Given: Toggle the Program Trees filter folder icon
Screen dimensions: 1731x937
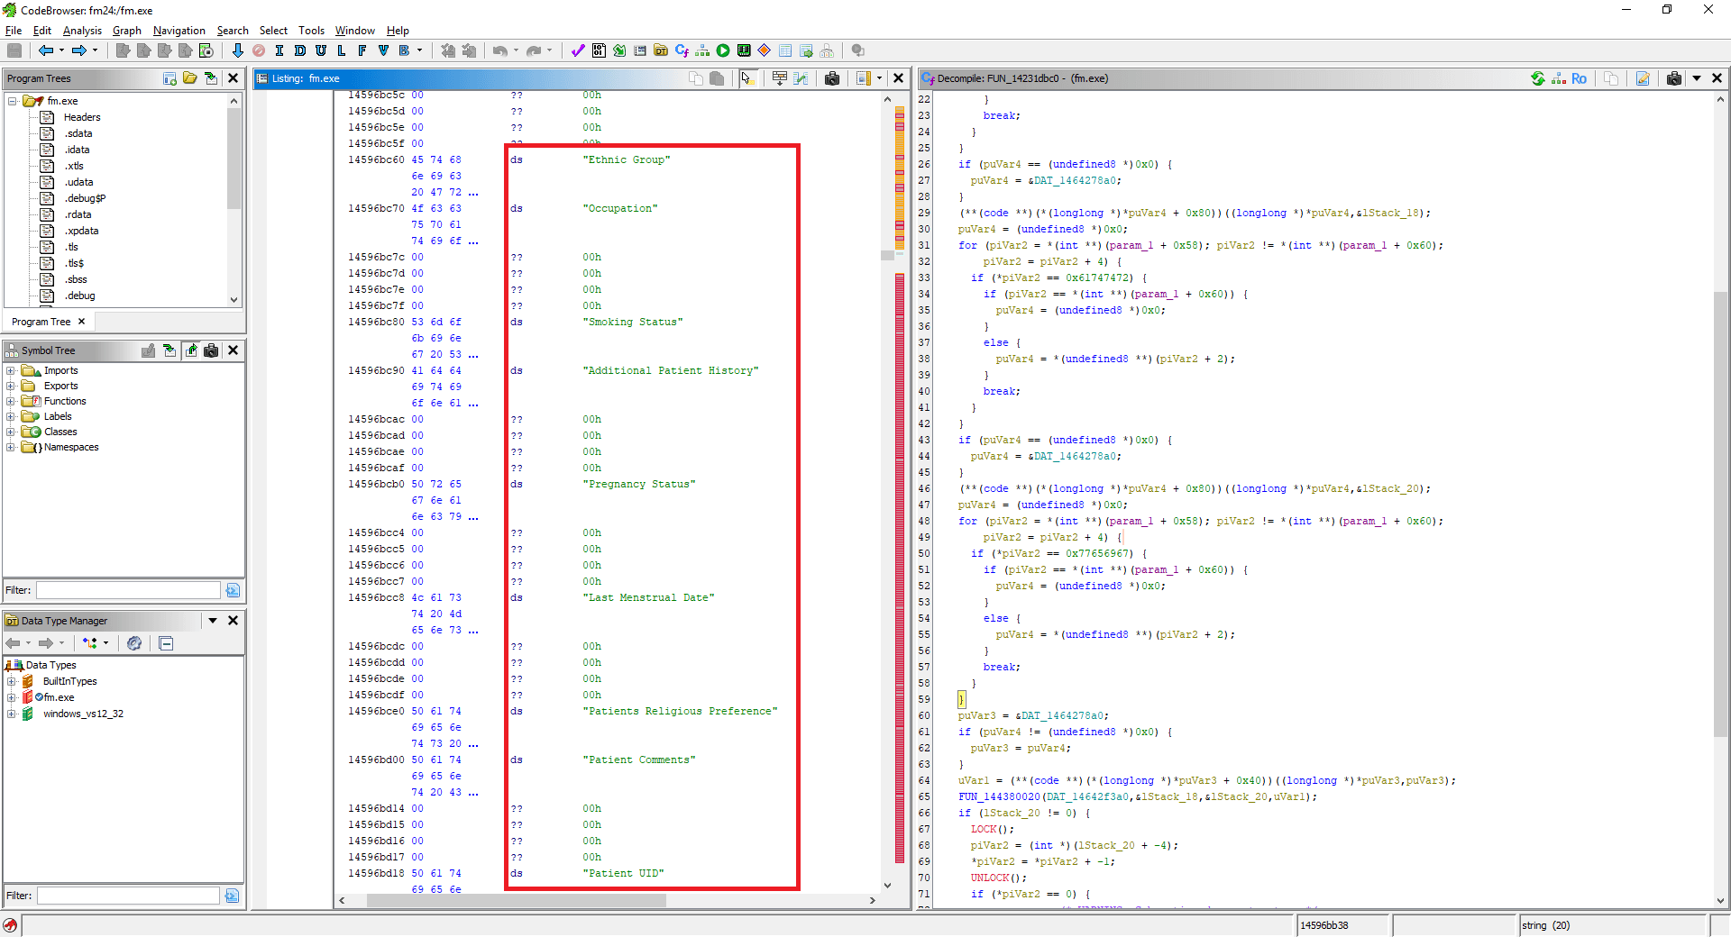Looking at the screenshot, I should coord(190,78).
